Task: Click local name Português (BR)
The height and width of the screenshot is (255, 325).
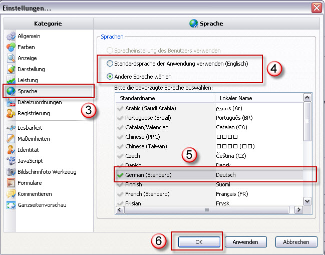Action: click(234, 118)
